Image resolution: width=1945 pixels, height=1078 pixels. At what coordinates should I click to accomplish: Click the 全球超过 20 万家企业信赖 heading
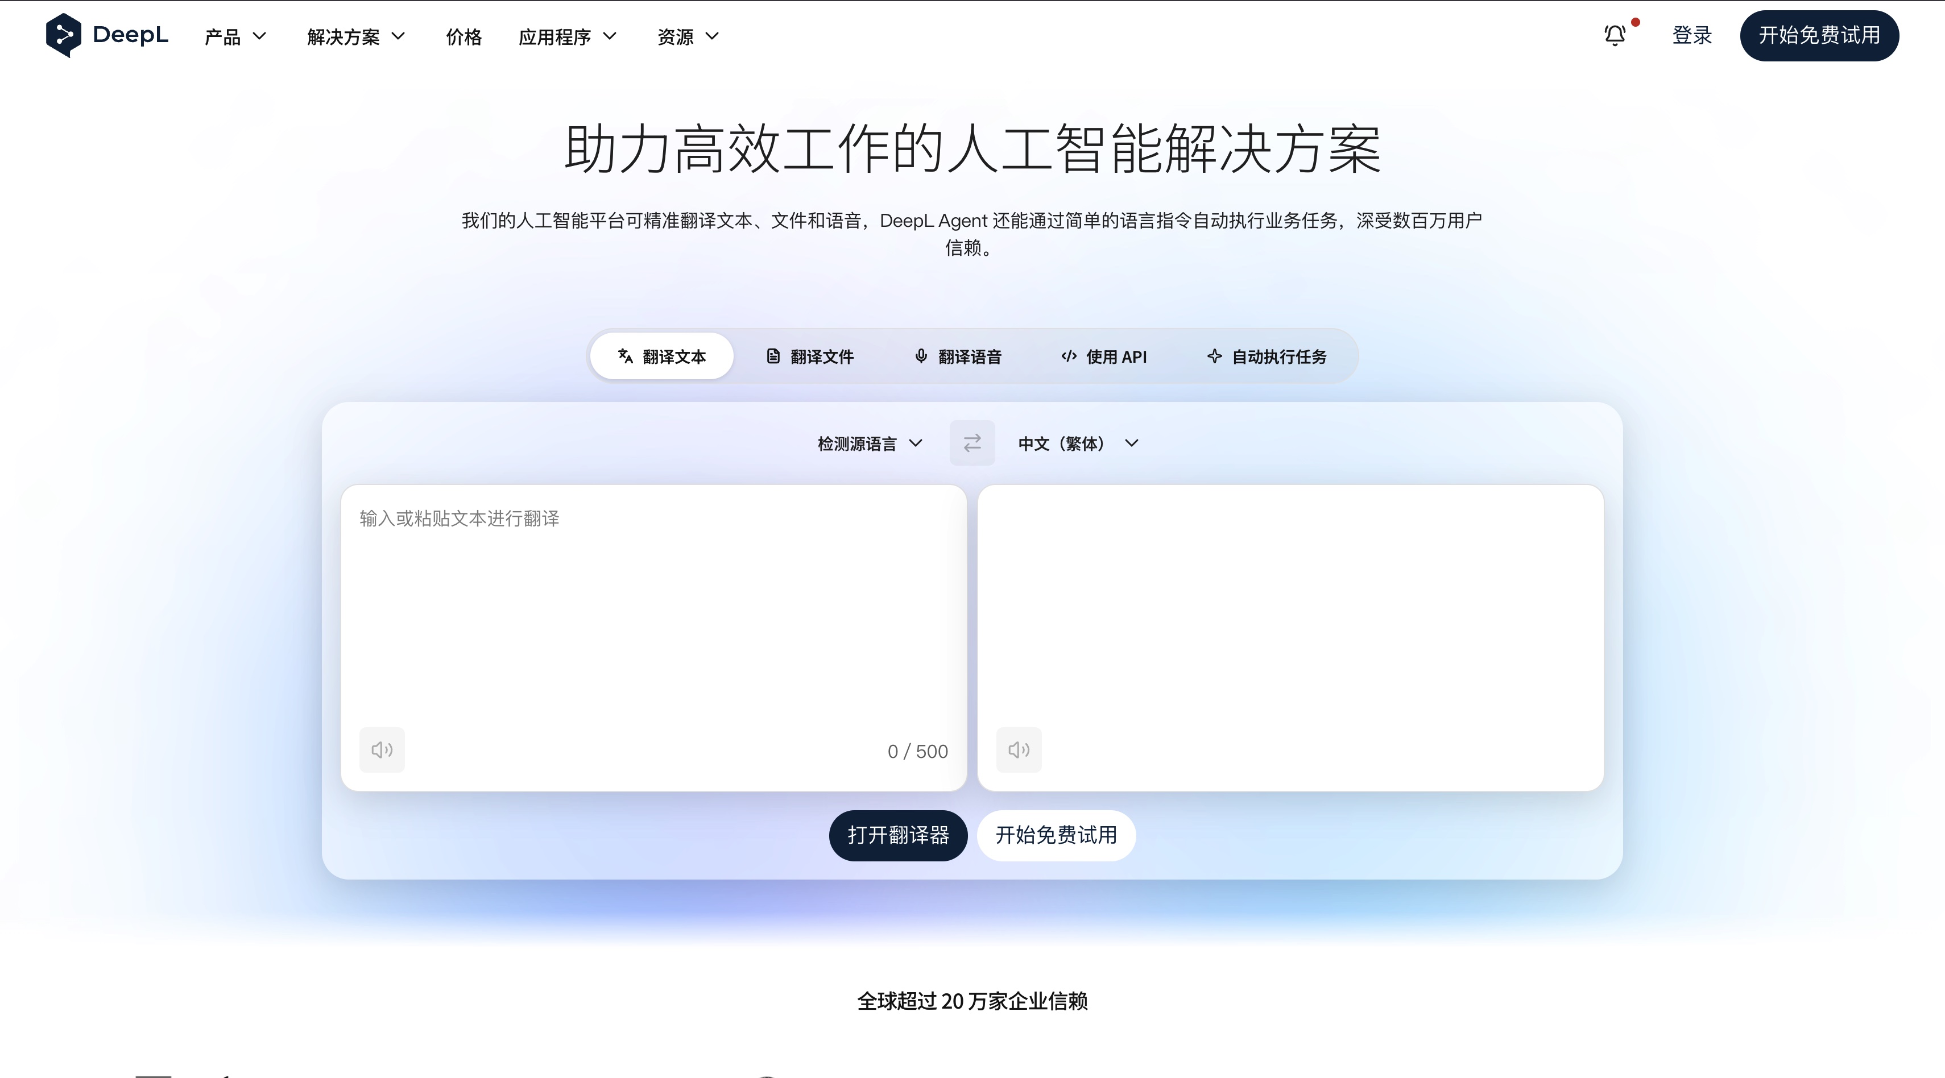click(972, 1001)
